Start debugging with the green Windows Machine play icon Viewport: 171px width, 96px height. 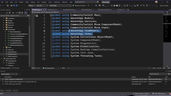[x=73, y=5]
